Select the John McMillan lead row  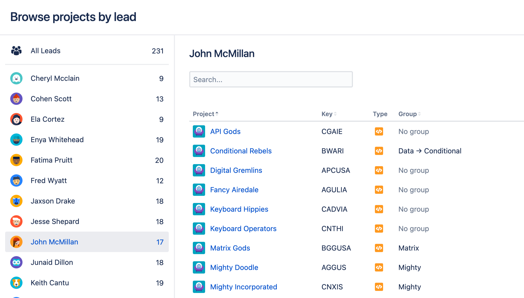point(87,242)
